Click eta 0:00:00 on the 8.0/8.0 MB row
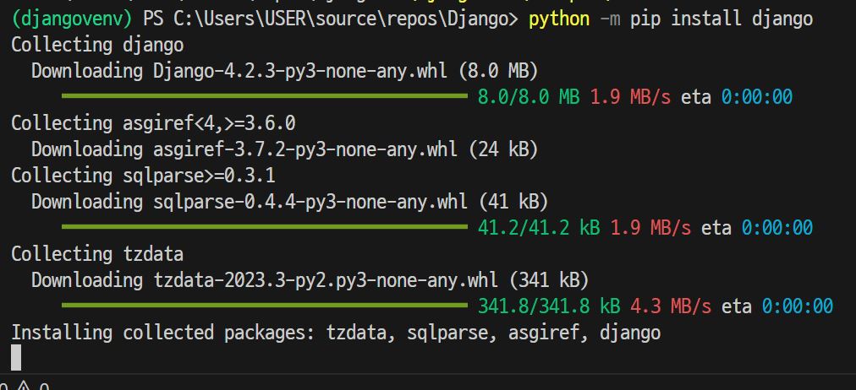This screenshot has width=856, height=390. (x=737, y=98)
